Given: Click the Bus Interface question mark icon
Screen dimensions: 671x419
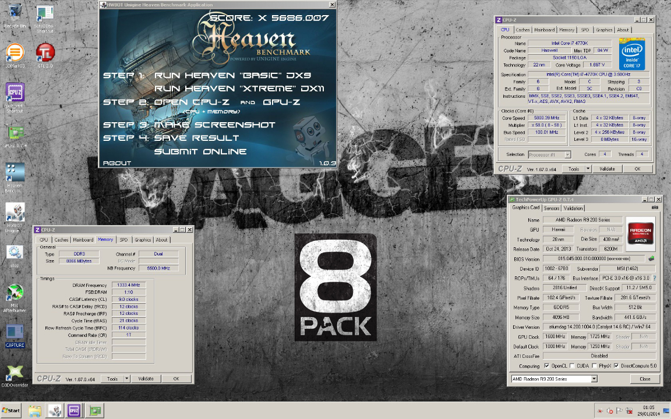Looking at the screenshot, I should [654, 278].
